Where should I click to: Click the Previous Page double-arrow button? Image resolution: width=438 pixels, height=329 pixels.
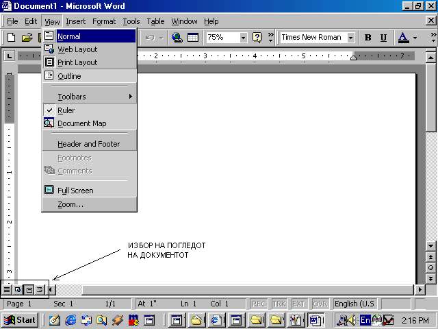tap(430, 257)
